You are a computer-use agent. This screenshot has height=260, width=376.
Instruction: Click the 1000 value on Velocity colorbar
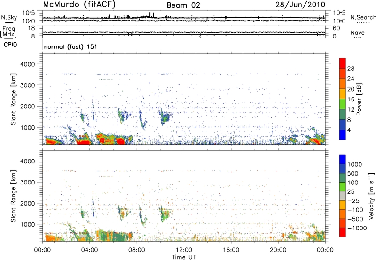[x=354, y=164]
